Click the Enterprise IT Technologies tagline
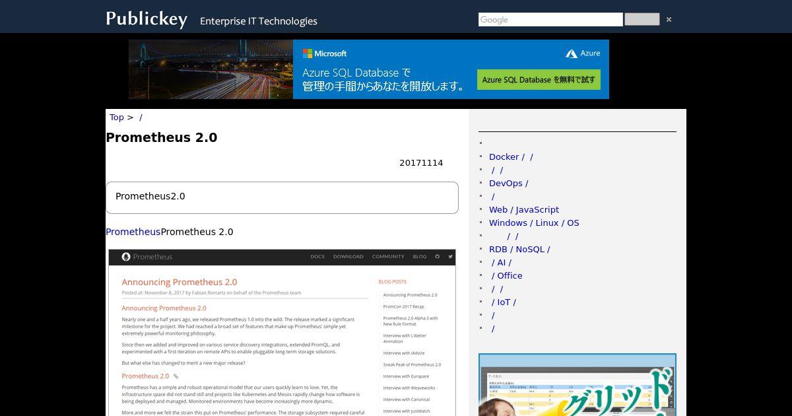Viewport: 792px width, 416px height. coord(259,21)
